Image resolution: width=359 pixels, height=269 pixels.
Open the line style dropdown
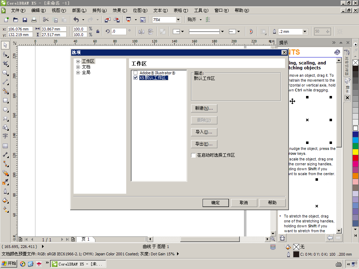(x=222, y=32)
